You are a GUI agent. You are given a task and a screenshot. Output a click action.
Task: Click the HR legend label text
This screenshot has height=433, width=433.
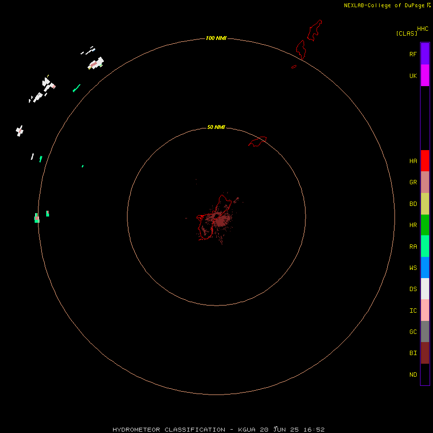click(x=413, y=225)
